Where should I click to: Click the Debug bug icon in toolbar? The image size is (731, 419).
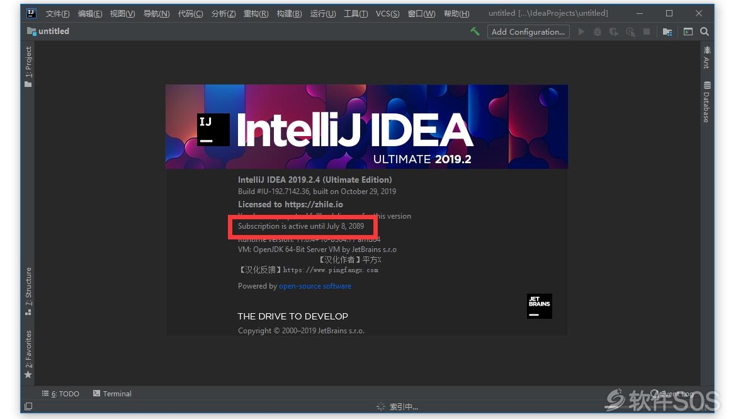pos(597,32)
